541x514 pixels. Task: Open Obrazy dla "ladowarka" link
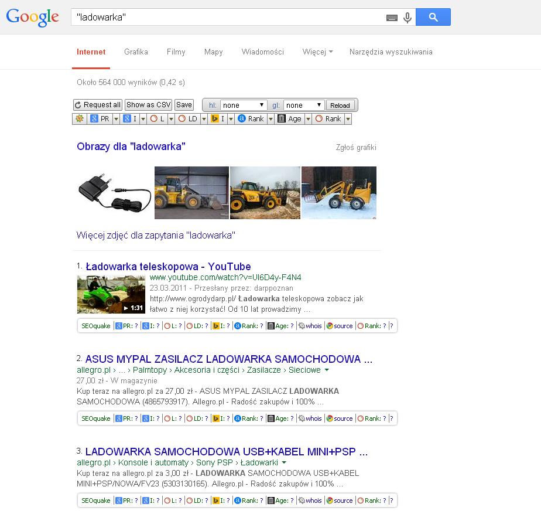tap(131, 147)
